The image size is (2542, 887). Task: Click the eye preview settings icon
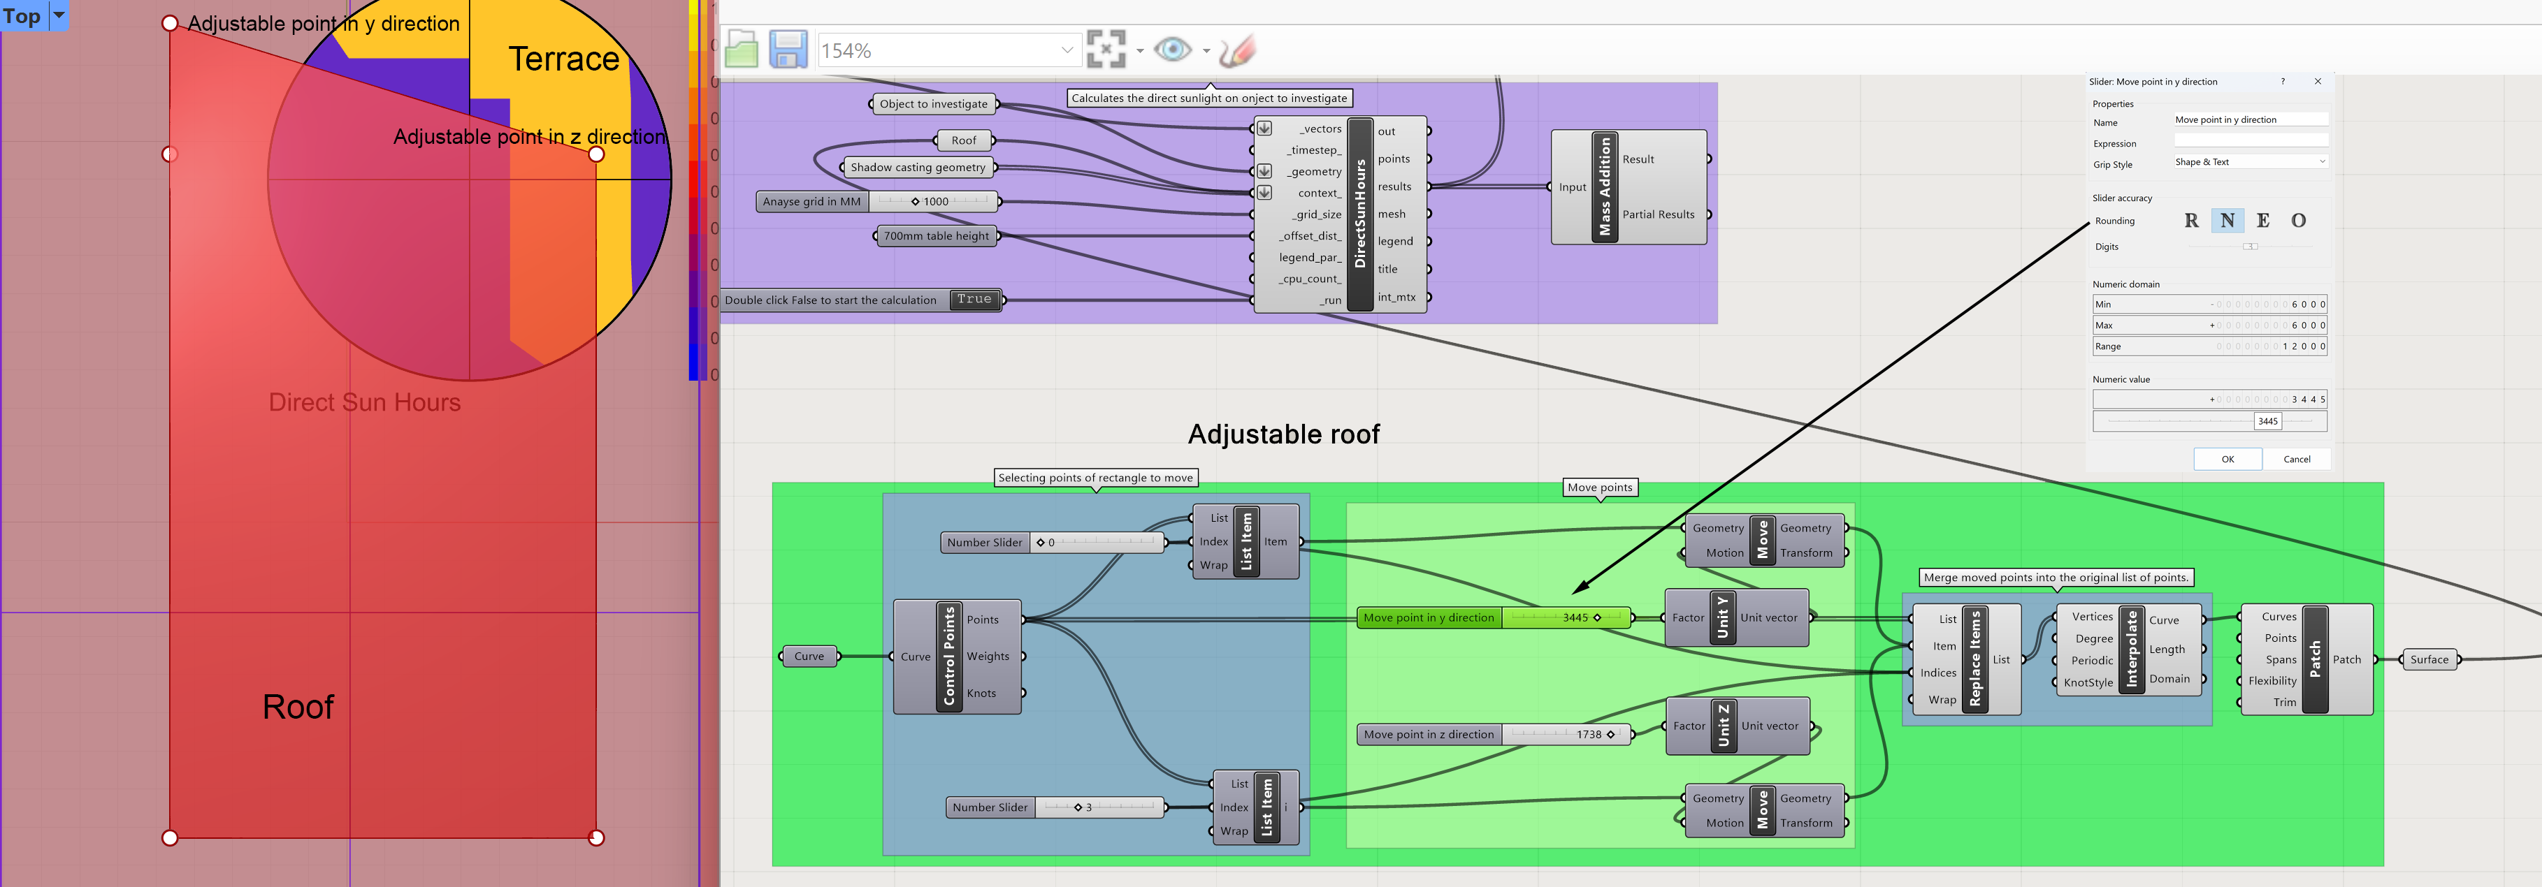1172,50
